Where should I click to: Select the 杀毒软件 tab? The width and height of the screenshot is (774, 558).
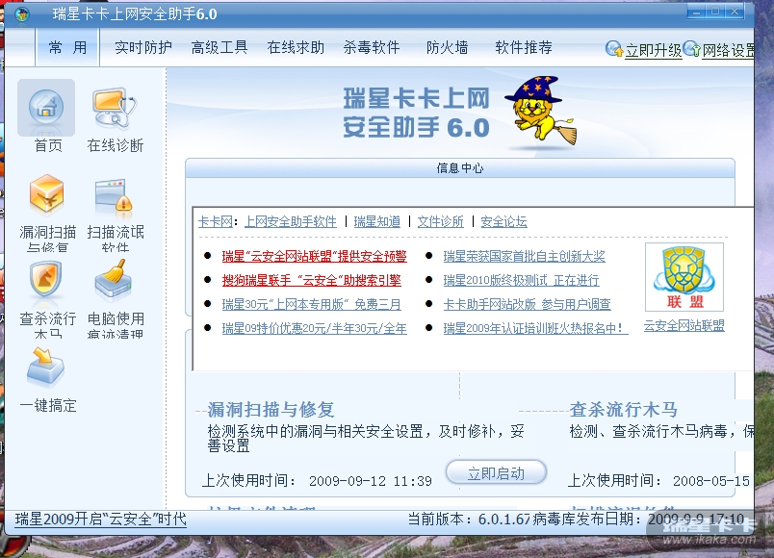[x=372, y=47]
